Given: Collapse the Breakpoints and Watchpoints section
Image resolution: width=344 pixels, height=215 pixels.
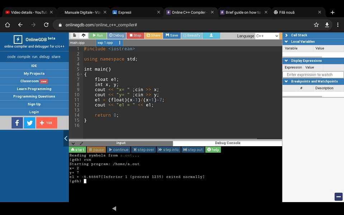Looking at the screenshot, I should coord(286,81).
